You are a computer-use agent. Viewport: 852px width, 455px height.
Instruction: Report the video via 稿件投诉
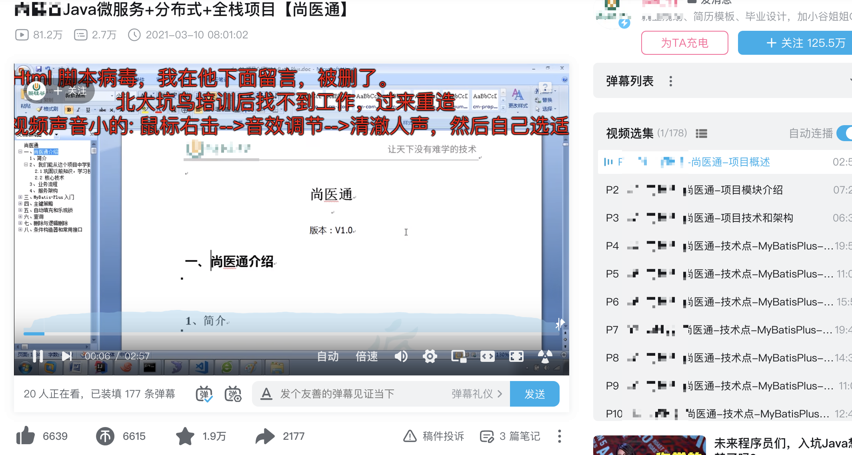pyautogui.click(x=434, y=436)
